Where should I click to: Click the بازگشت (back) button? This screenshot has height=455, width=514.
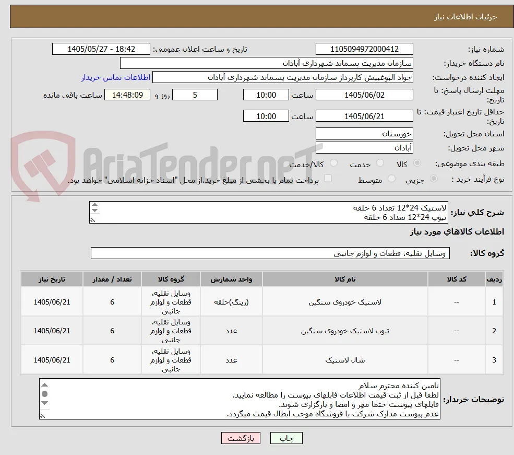241,438
